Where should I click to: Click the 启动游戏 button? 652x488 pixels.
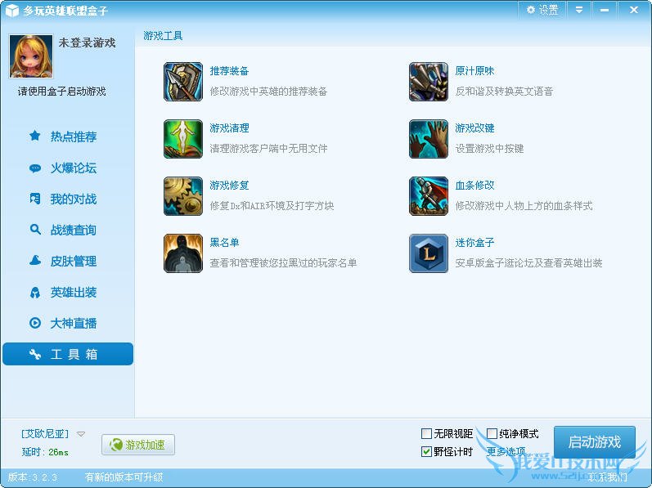pos(595,442)
